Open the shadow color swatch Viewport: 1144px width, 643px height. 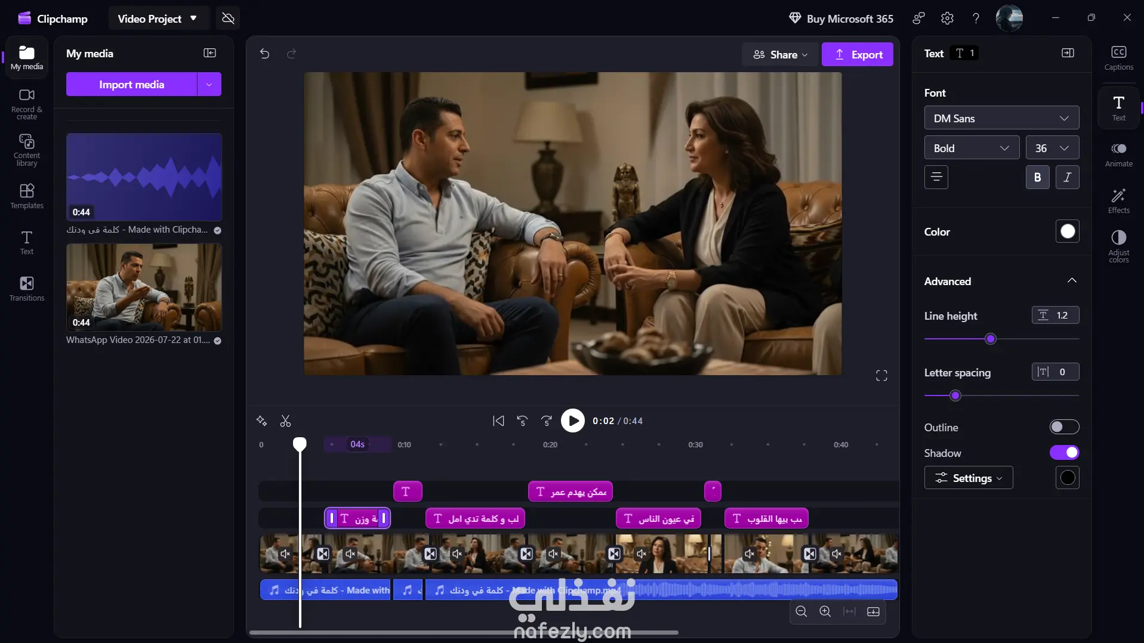coord(1067,478)
